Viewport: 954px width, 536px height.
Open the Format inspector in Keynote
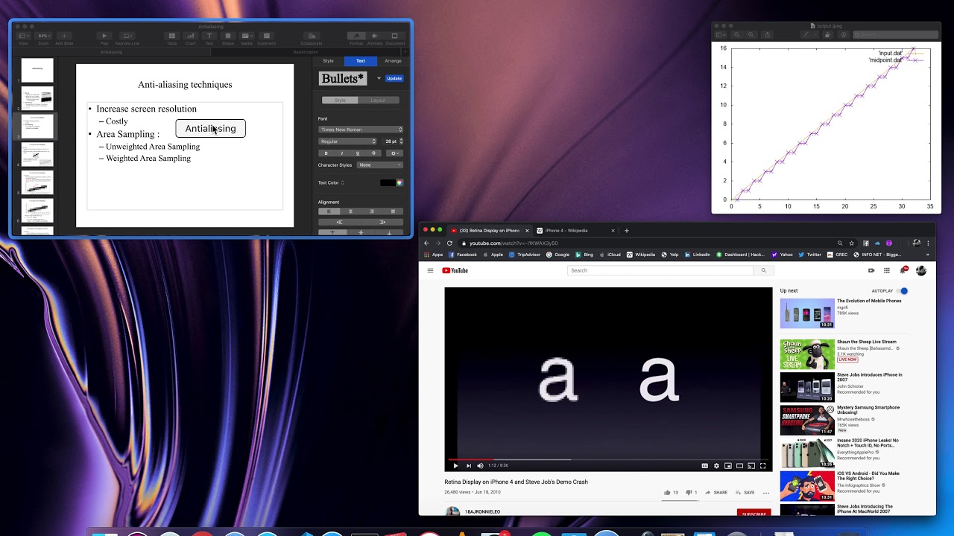(x=356, y=36)
